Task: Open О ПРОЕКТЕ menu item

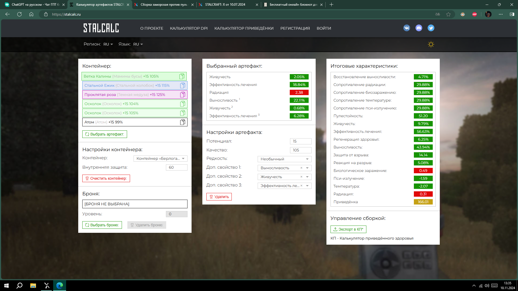Action: [152, 28]
